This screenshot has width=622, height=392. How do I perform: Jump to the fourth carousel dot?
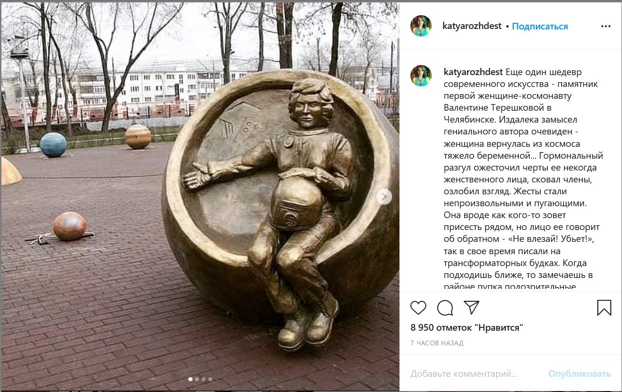point(210,379)
